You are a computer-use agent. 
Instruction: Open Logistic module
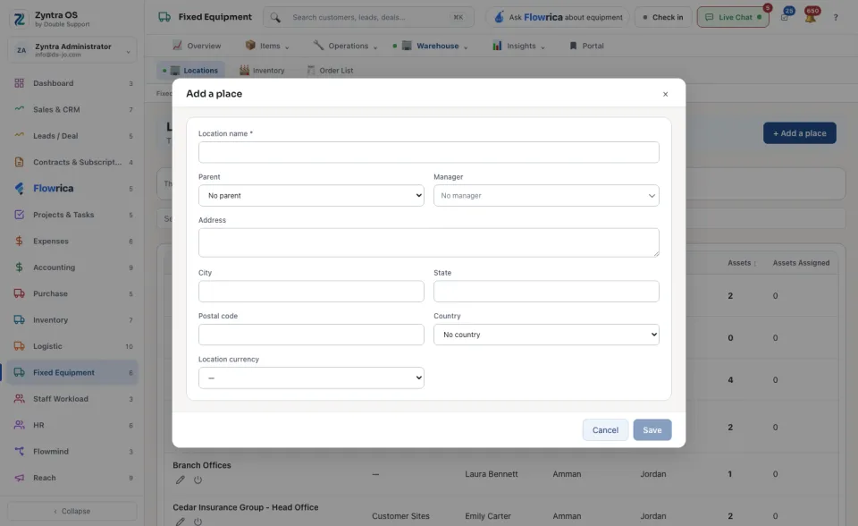pyautogui.click(x=72, y=346)
